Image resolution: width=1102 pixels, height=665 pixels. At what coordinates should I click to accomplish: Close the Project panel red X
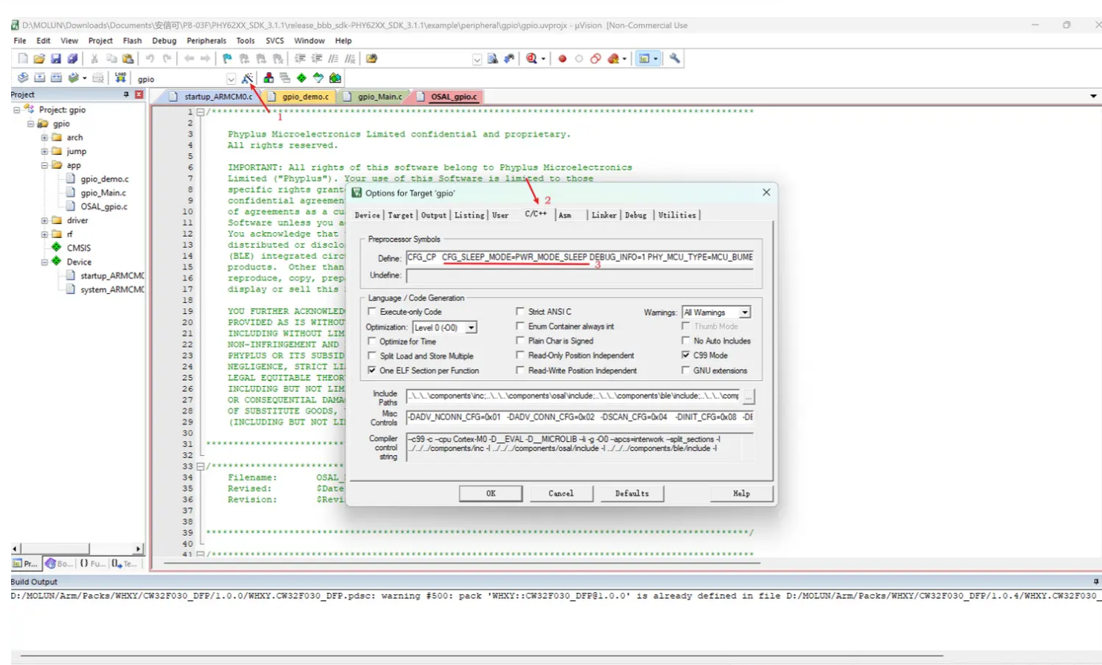click(x=138, y=94)
